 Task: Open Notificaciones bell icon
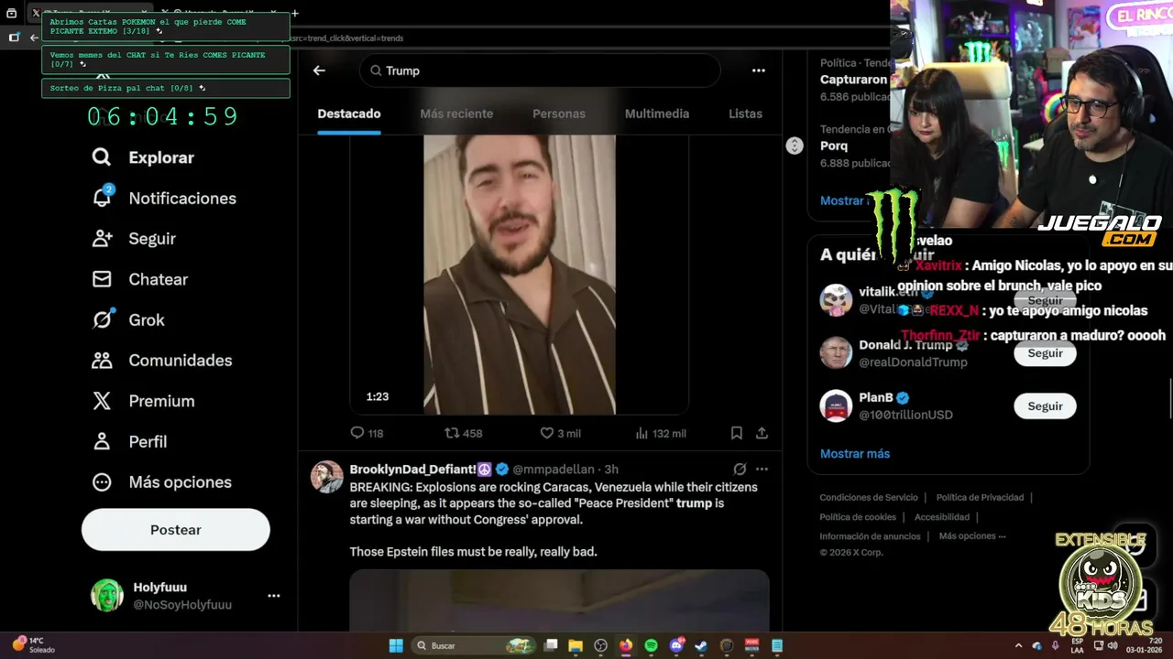coord(102,197)
